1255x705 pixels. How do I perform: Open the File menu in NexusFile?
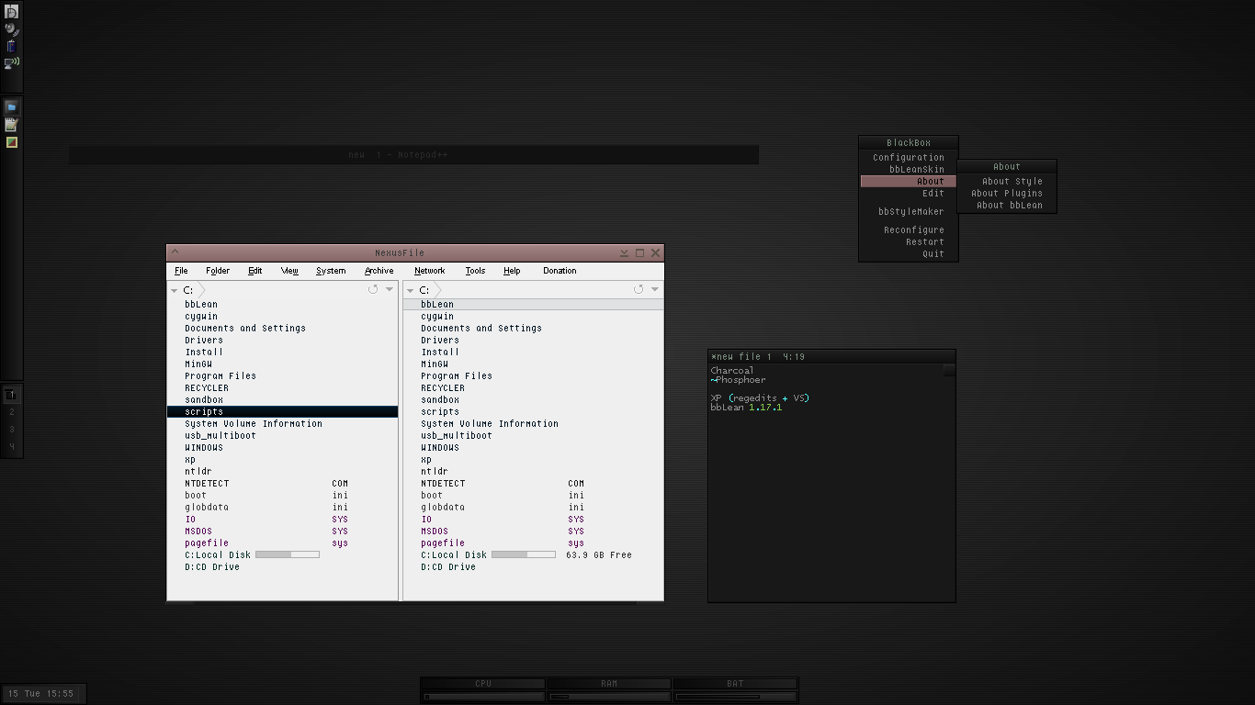181,271
